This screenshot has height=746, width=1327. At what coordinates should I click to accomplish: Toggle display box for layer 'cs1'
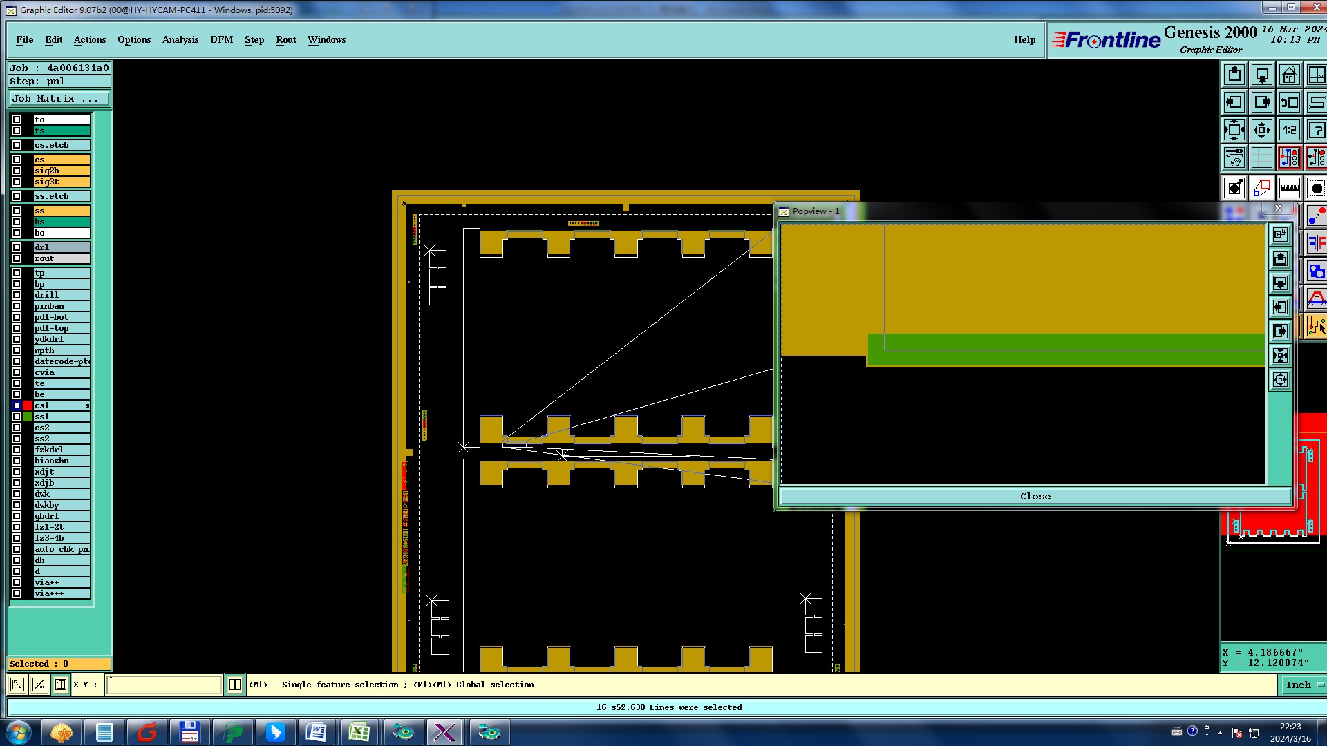coord(17,405)
